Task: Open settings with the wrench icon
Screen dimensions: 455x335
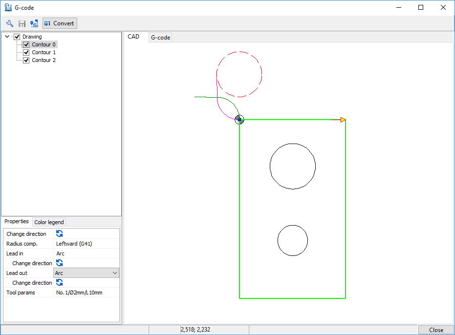Action: point(9,23)
